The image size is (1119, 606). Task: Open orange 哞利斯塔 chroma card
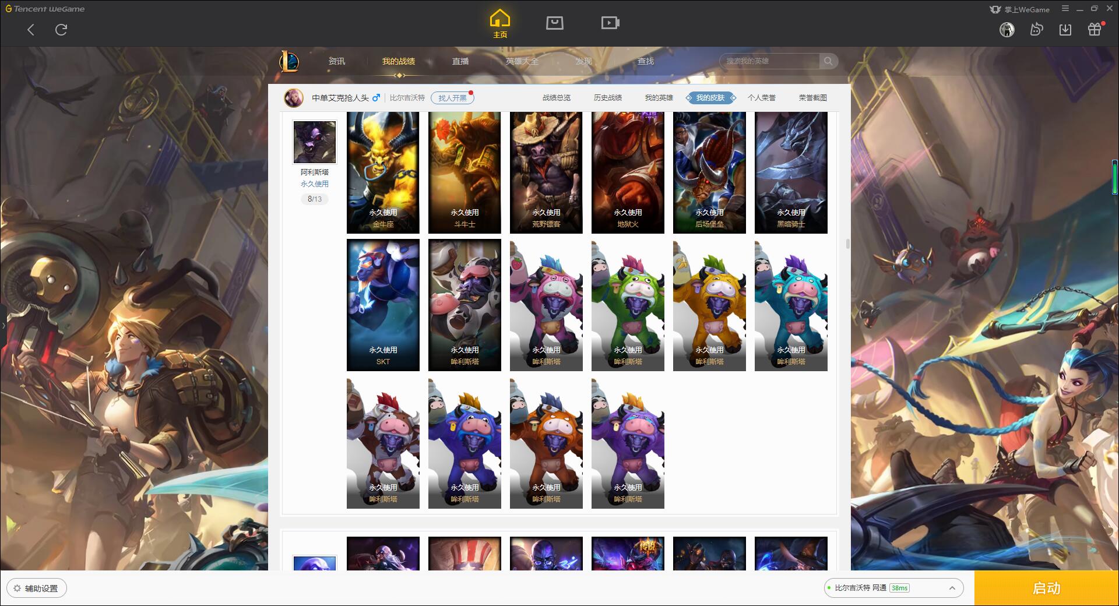[x=546, y=443]
